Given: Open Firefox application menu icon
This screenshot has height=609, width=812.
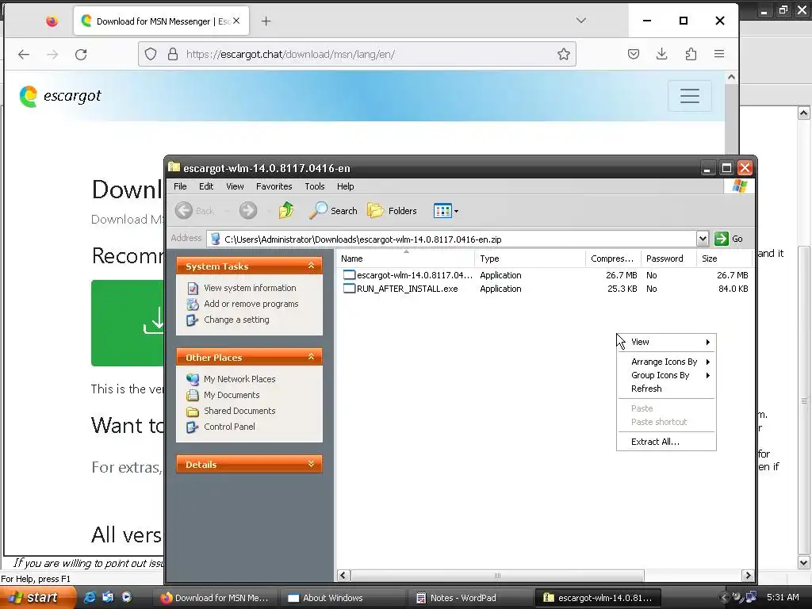Looking at the screenshot, I should (x=718, y=54).
